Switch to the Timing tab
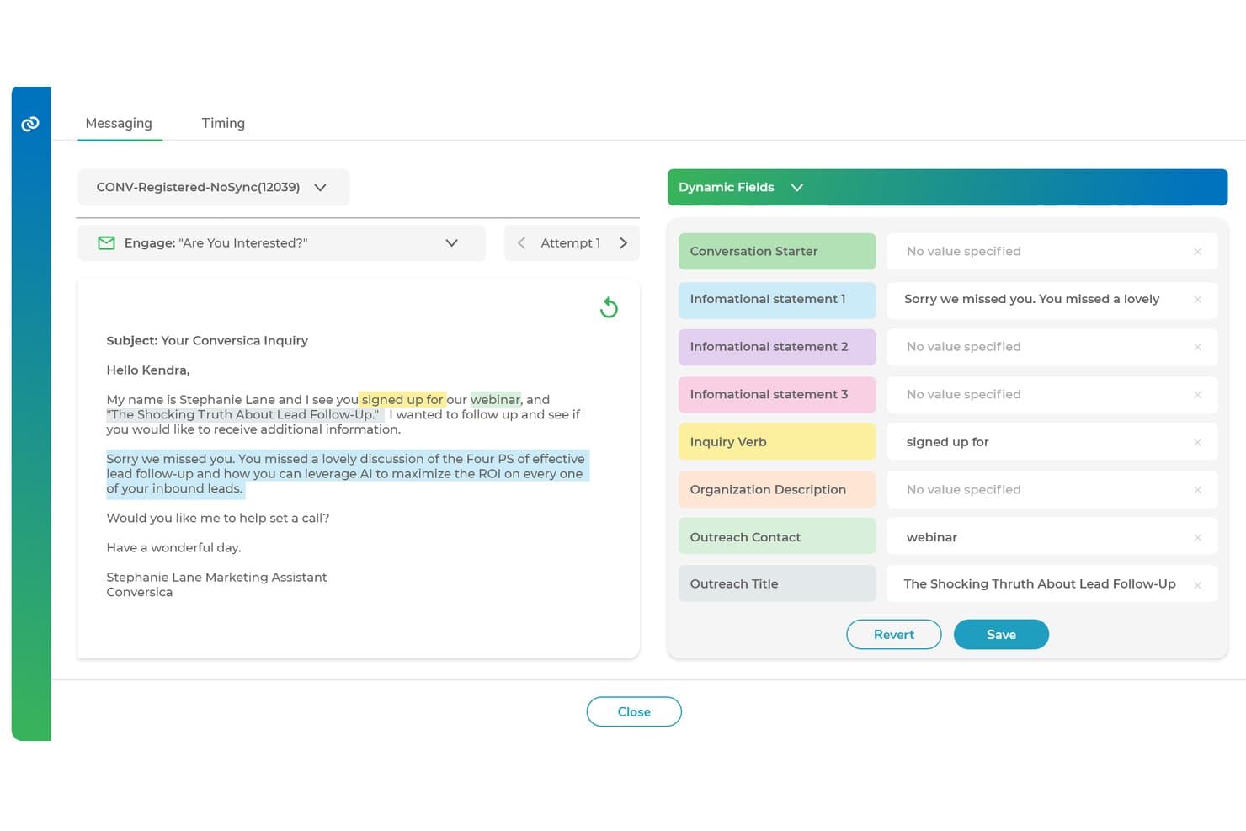 223,123
